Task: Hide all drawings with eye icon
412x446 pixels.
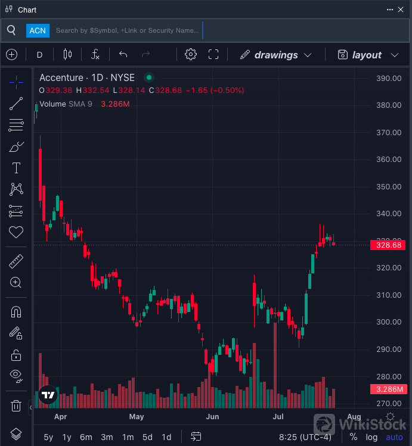Action: pyautogui.click(x=16, y=376)
